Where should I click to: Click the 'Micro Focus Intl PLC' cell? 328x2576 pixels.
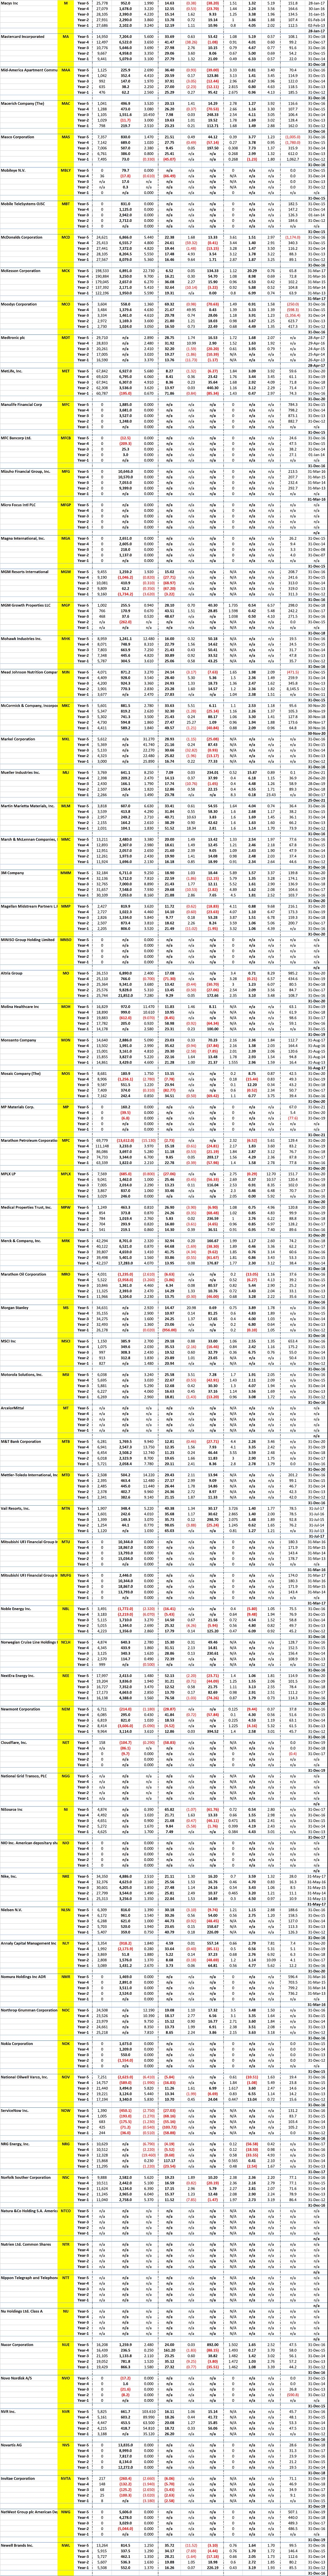[x=29, y=505]
